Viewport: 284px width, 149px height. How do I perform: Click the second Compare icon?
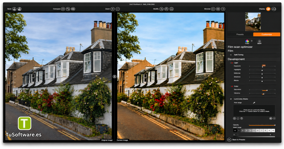tap(68, 9)
